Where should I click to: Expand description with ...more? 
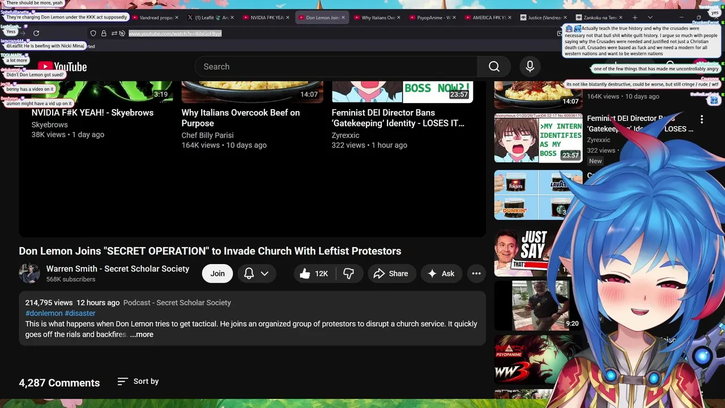click(142, 334)
